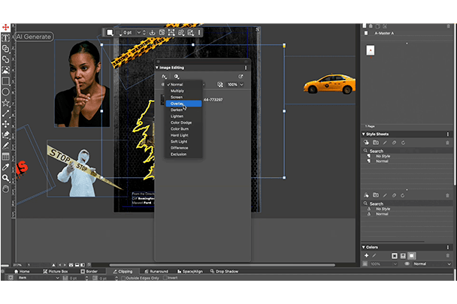Choose Overlay blend mode
Screen dimensions: 457x304
point(177,104)
